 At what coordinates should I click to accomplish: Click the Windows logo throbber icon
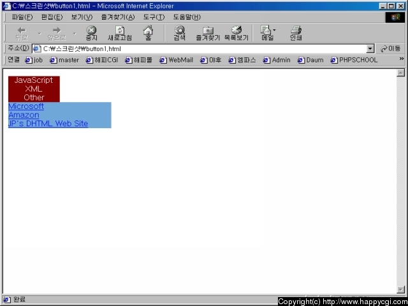[395, 17]
